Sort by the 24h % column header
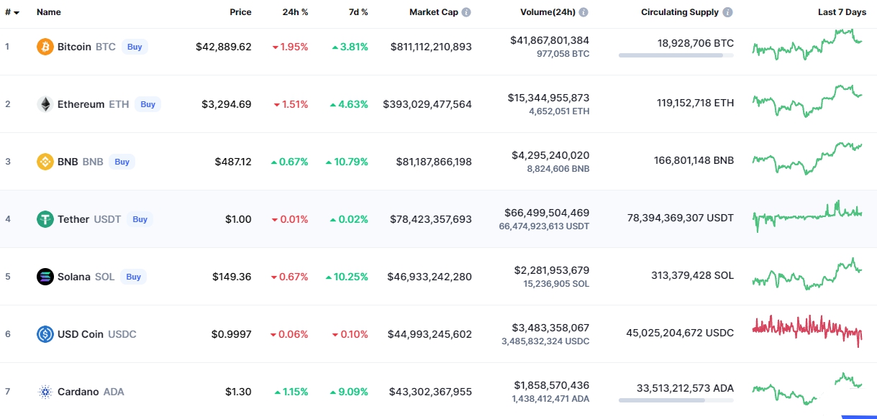Viewport: 877px width, 419px height. pyautogui.click(x=294, y=12)
